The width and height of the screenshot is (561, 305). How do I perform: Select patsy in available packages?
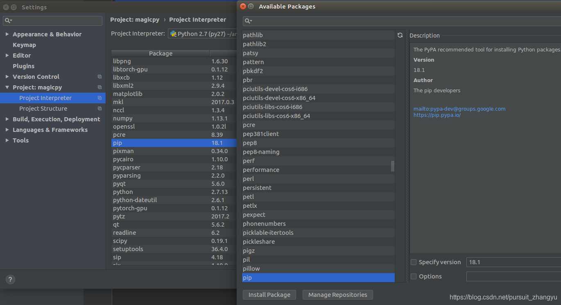tap(318, 53)
